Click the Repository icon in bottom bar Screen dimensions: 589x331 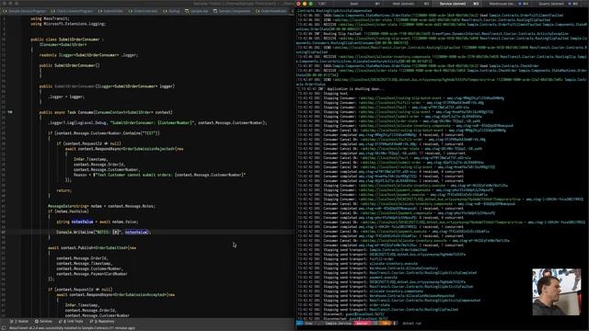91,321
